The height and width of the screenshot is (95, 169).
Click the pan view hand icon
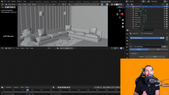click(123, 23)
